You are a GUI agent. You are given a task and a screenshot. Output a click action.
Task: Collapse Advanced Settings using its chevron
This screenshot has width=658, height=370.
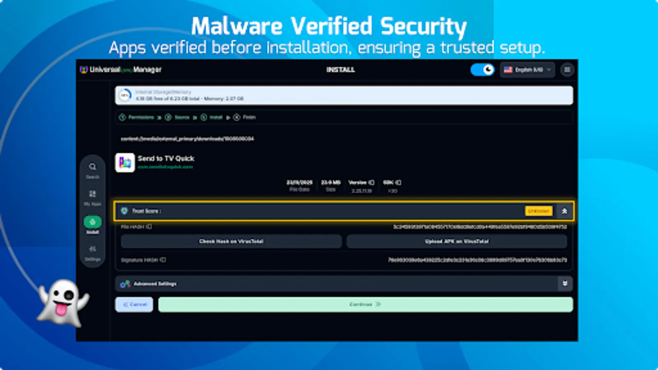pos(565,284)
